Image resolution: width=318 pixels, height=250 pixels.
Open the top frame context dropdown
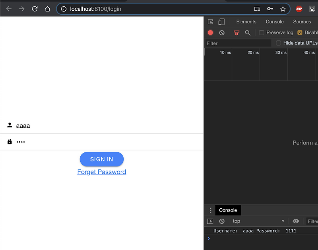click(x=258, y=221)
